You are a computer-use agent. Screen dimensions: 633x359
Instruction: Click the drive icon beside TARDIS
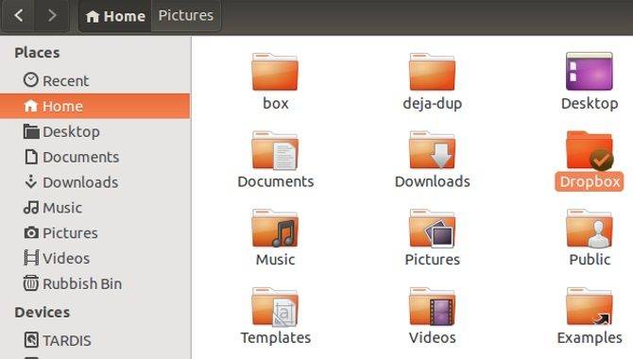(x=31, y=340)
